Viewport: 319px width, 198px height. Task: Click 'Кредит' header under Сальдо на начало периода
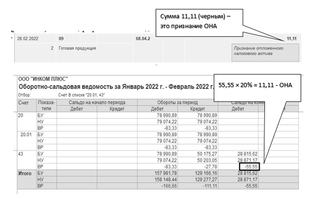click(117, 109)
